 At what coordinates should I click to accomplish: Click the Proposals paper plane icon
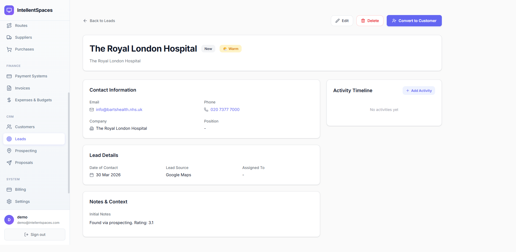click(x=9, y=163)
